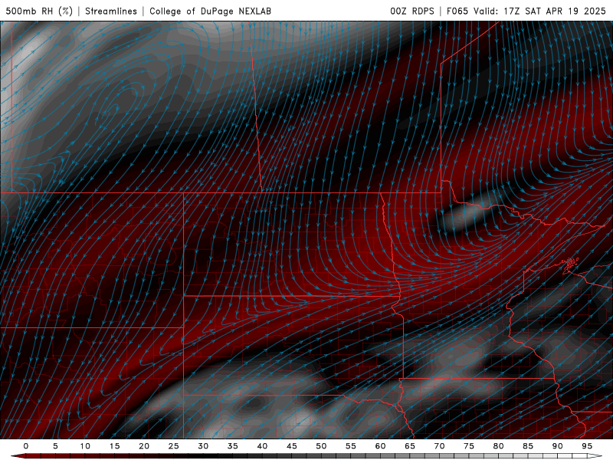613x460 pixels.
Task: Click the colorbar label "15"
Action: 114,446
